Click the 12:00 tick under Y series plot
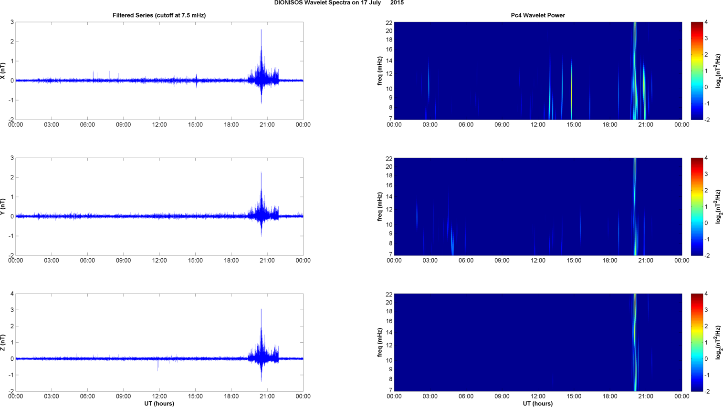Image resolution: width=723 pixels, height=407 pixels. pos(159,261)
